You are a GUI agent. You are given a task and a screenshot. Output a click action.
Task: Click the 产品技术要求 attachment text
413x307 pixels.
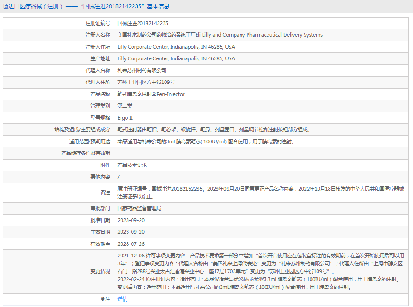[132, 165]
